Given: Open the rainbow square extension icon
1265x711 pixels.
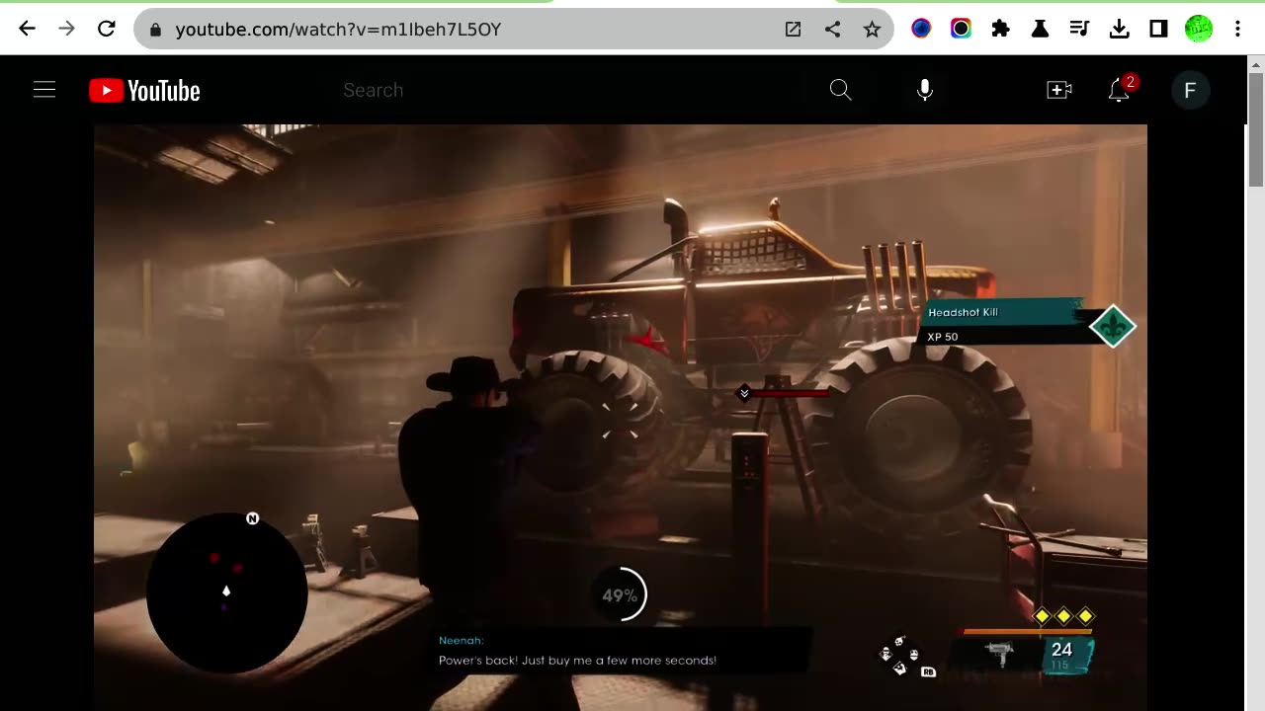Looking at the screenshot, I should point(961,29).
